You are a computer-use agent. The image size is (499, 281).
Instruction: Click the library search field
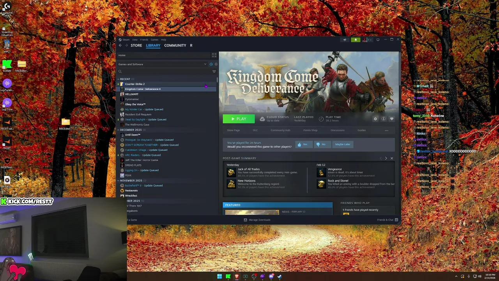(x=164, y=71)
